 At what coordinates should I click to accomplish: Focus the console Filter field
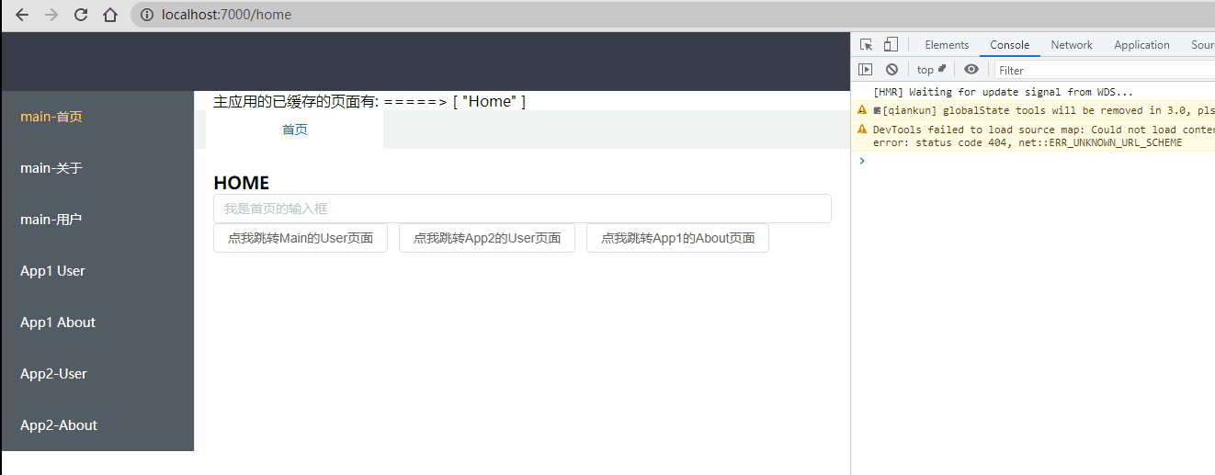[1104, 70]
